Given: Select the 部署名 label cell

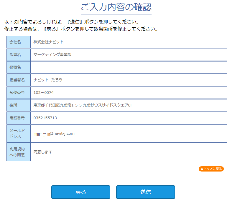Looking at the screenshot, I should point(18,55).
